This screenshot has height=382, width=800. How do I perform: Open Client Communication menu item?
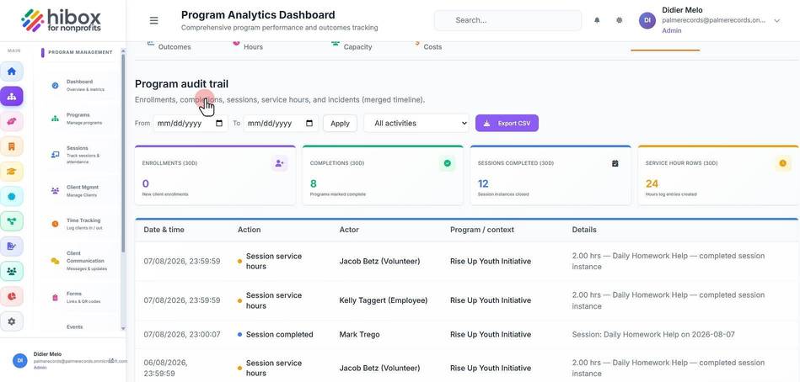pyautogui.click(x=81, y=261)
